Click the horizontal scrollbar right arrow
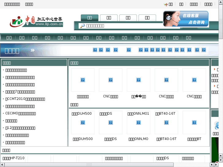 point(216,165)
